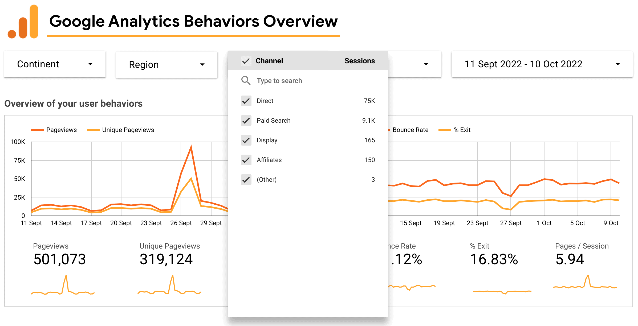The height and width of the screenshot is (326, 638).
Task: Click the 9.1K Paid Search sessions value
Action: click(368, 121)
